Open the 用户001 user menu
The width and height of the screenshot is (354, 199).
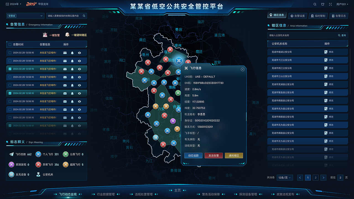click(x=342, y=4)
